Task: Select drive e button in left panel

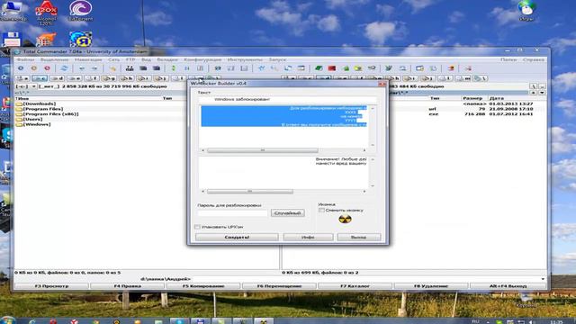Action: pos(74,78)
